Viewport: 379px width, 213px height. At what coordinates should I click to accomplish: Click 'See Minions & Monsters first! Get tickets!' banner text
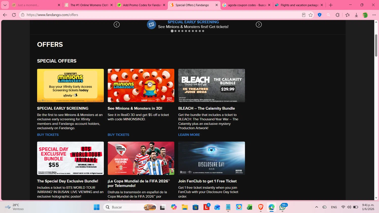click(193, 27)
